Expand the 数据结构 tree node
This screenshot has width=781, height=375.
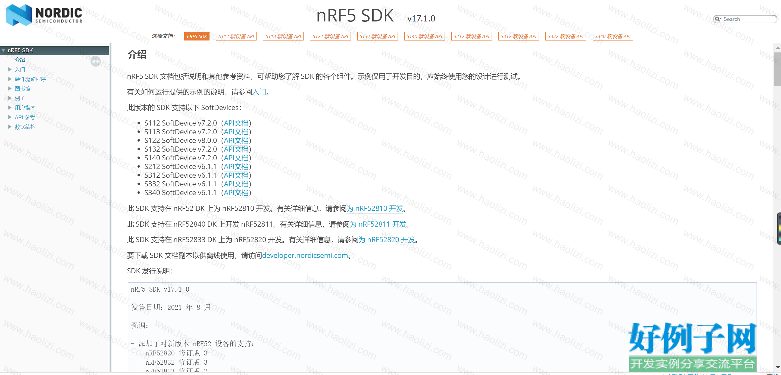10,127
